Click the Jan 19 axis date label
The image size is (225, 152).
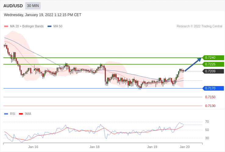152,147
